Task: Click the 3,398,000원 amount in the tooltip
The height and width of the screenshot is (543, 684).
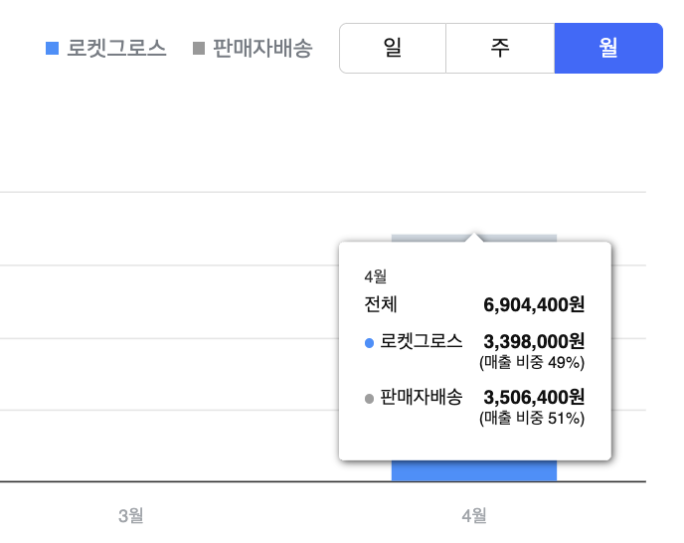Action: (x=534, y=341)
